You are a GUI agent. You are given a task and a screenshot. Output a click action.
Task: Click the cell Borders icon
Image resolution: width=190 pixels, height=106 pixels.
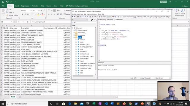[33, 14]
